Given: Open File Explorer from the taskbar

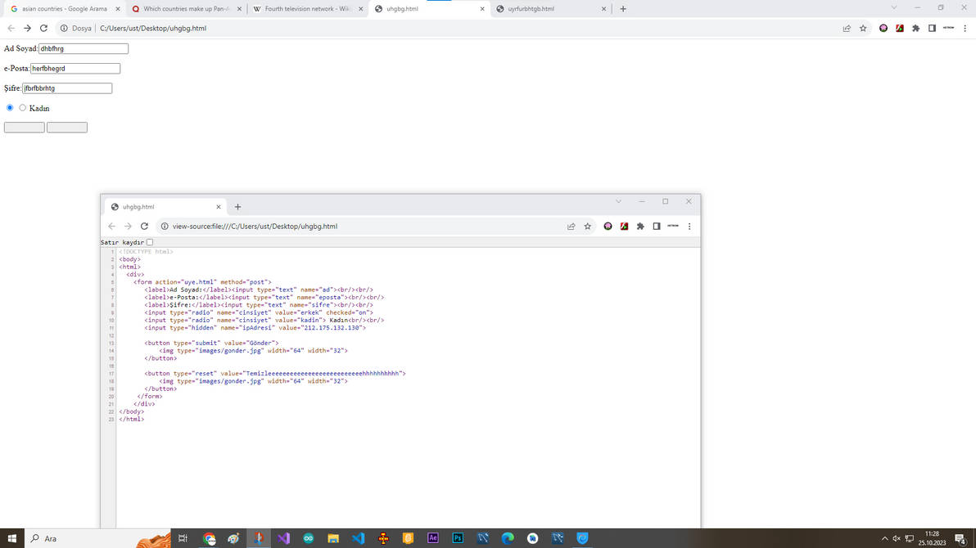Looking at the screenshot, I should (x=333, y=538).
